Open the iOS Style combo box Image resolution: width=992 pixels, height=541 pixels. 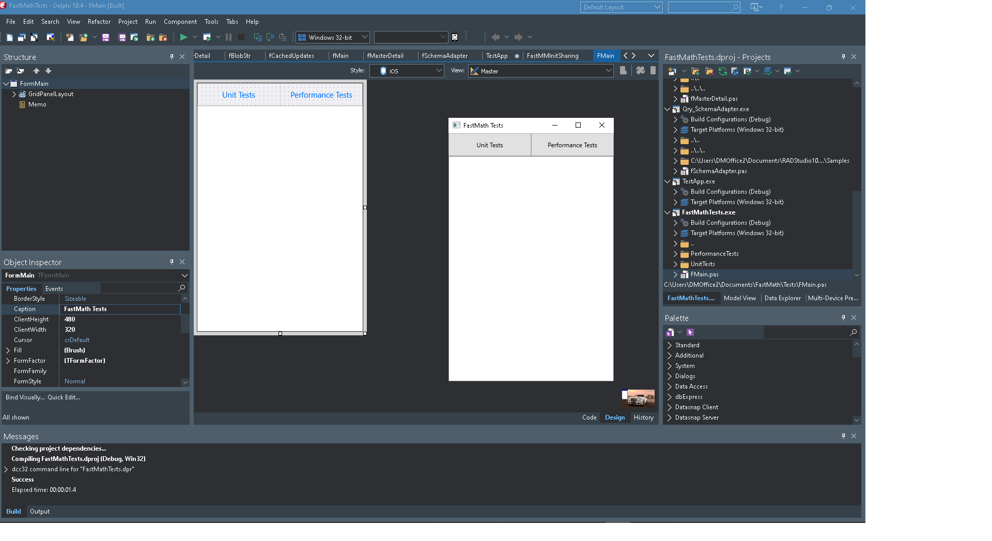[407, 71]
